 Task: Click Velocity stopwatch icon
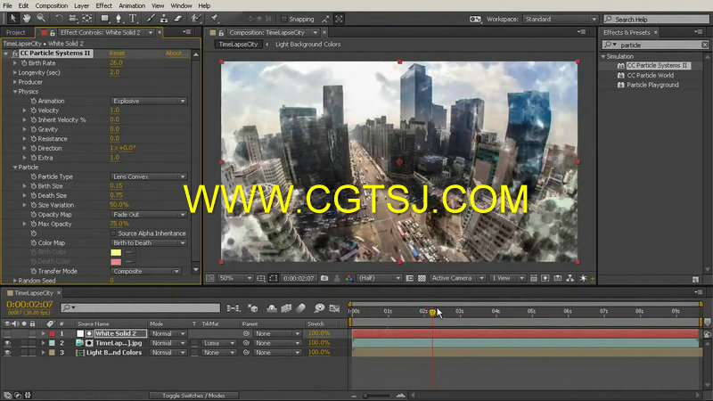coord(33,110)
